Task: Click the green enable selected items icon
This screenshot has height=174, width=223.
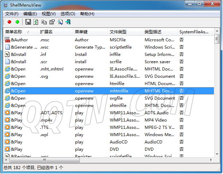Action: click(17, 22)
